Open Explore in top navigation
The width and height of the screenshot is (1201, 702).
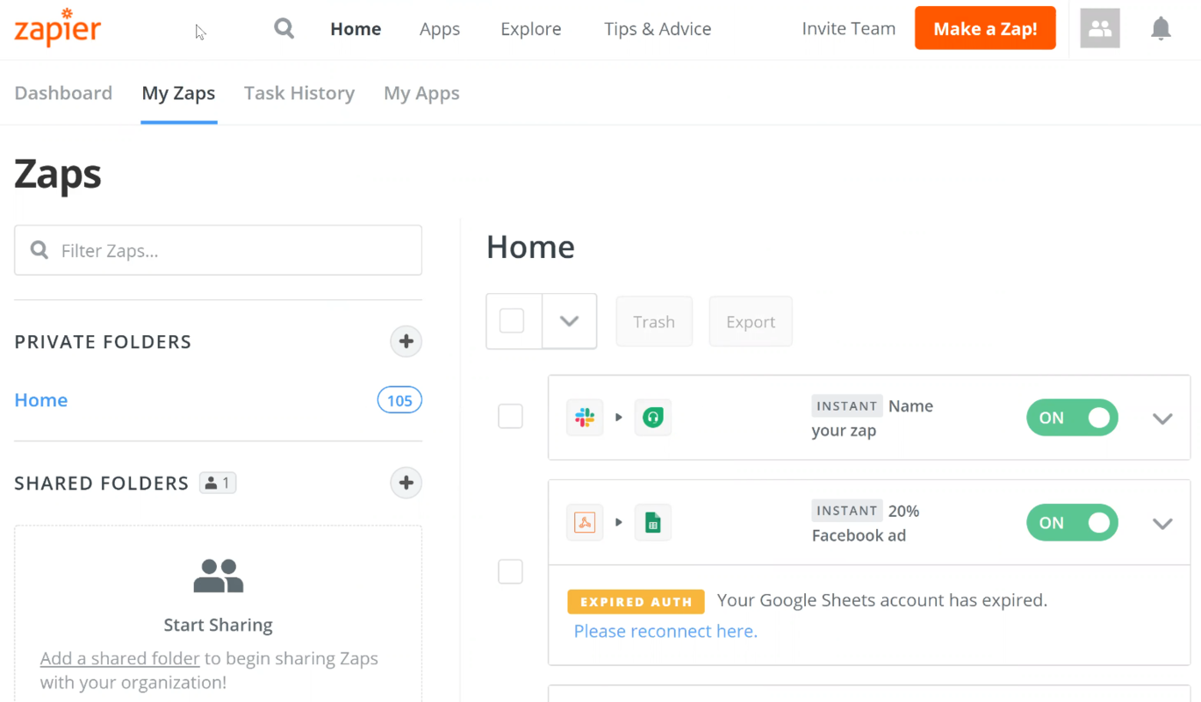point(531,29)
